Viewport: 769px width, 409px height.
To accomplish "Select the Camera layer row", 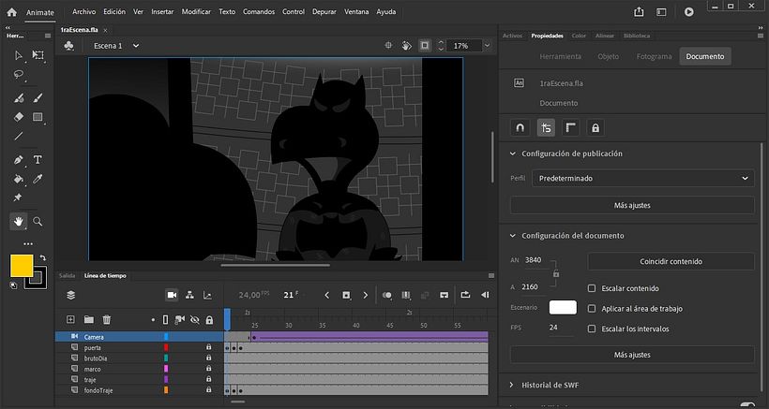I will pos(140,337).
